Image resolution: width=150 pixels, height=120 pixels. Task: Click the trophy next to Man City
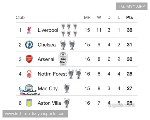coord(66,88)
